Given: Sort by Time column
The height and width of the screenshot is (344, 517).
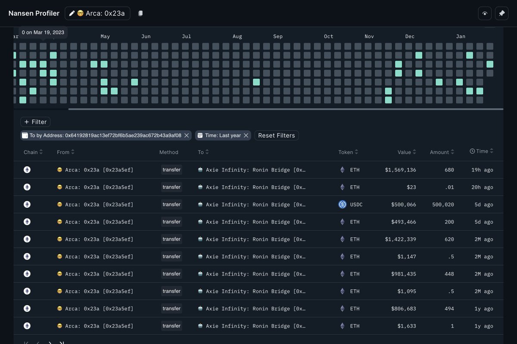Looking at the screenshot, I should click(481, 151).
